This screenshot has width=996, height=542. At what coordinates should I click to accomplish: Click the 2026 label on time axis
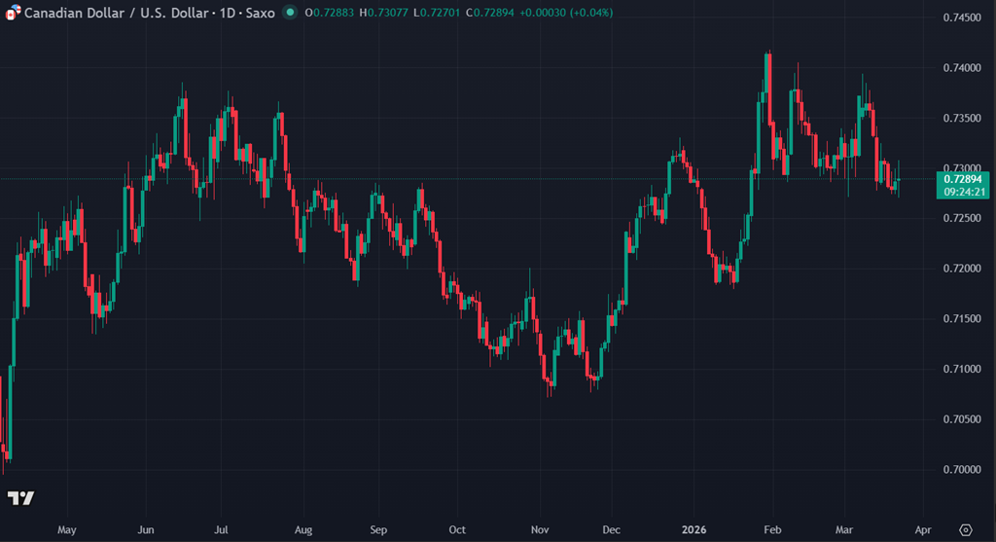(694, 530)
